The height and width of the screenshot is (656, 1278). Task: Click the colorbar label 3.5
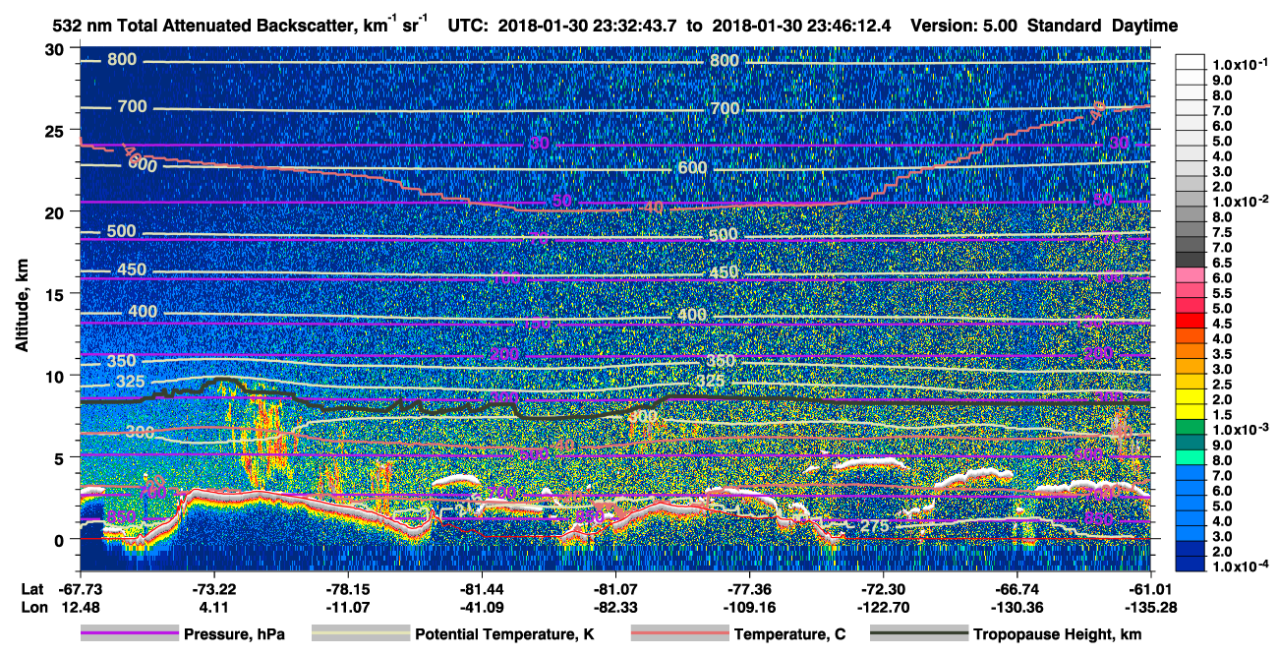tap(1222, 354)
